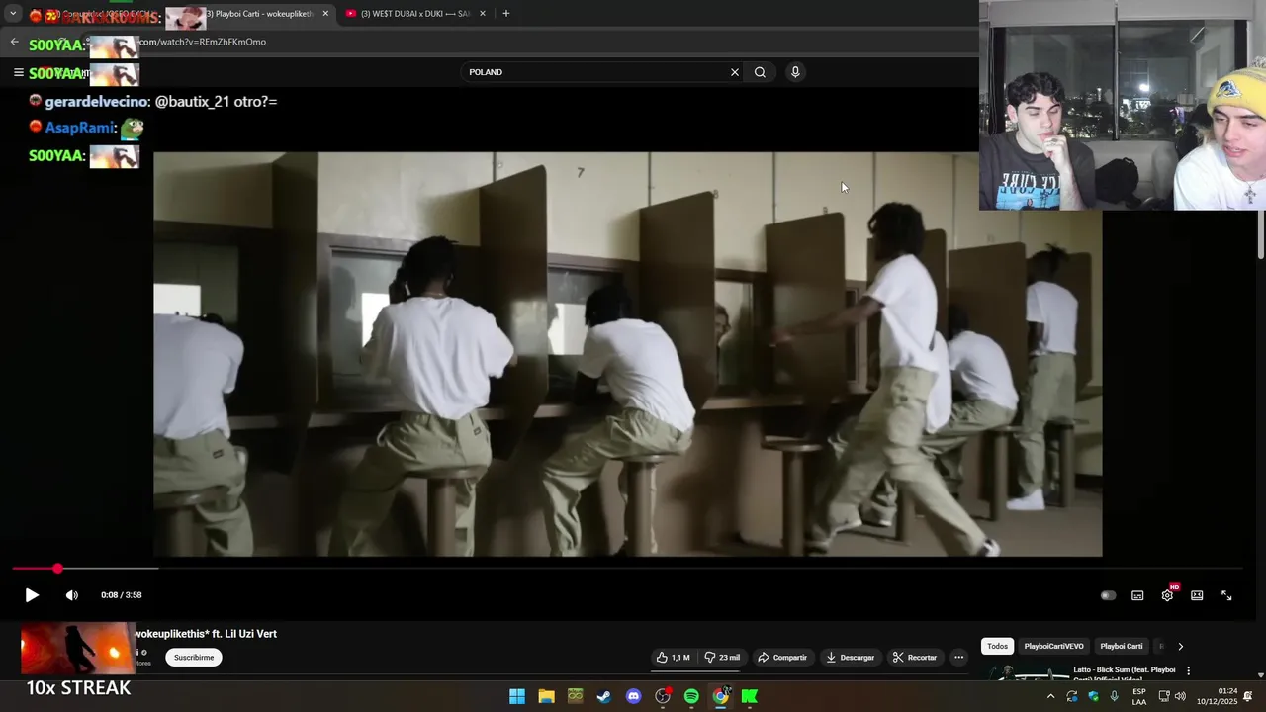This screenshot has height=712, width=1266.
Task: Click the search magnifier button
Action: click(760, 72)
